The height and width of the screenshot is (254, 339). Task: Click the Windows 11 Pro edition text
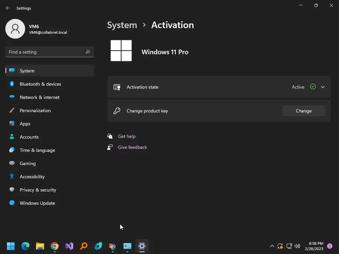165,52
